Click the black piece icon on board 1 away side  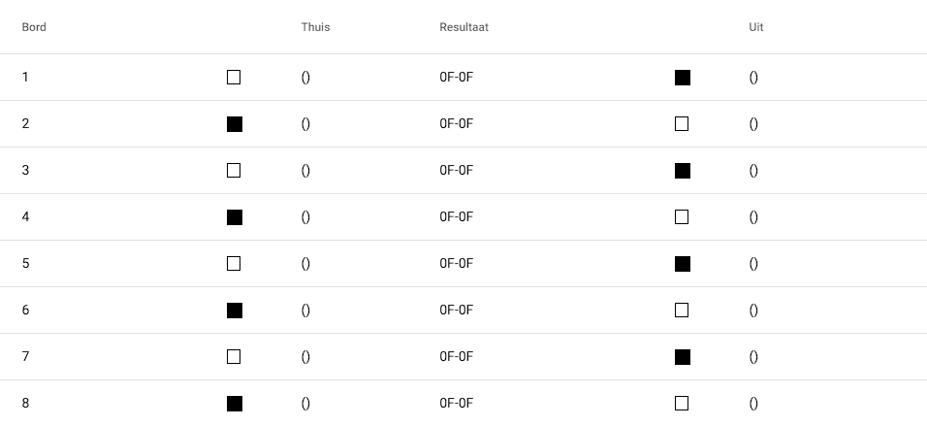(683, 78)
